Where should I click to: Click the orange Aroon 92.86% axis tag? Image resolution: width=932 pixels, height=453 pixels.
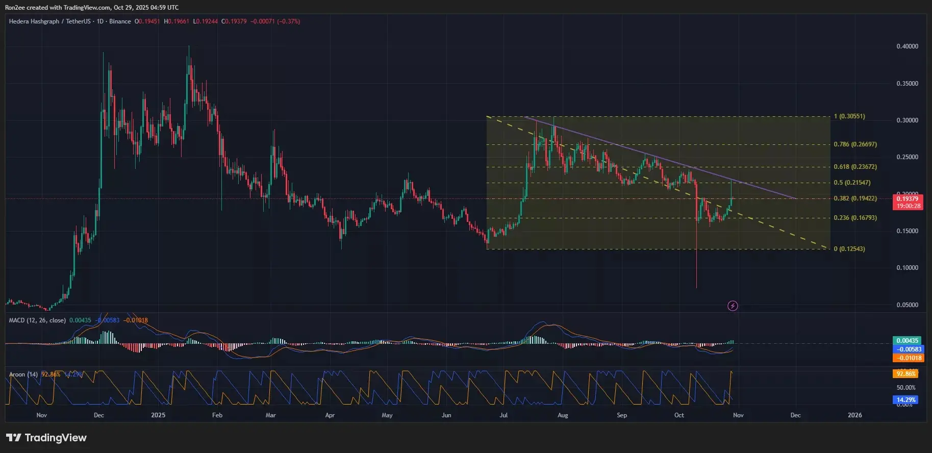tap(906, 374)
